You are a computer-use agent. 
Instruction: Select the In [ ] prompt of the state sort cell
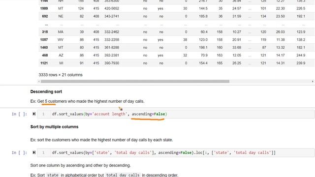19,152
